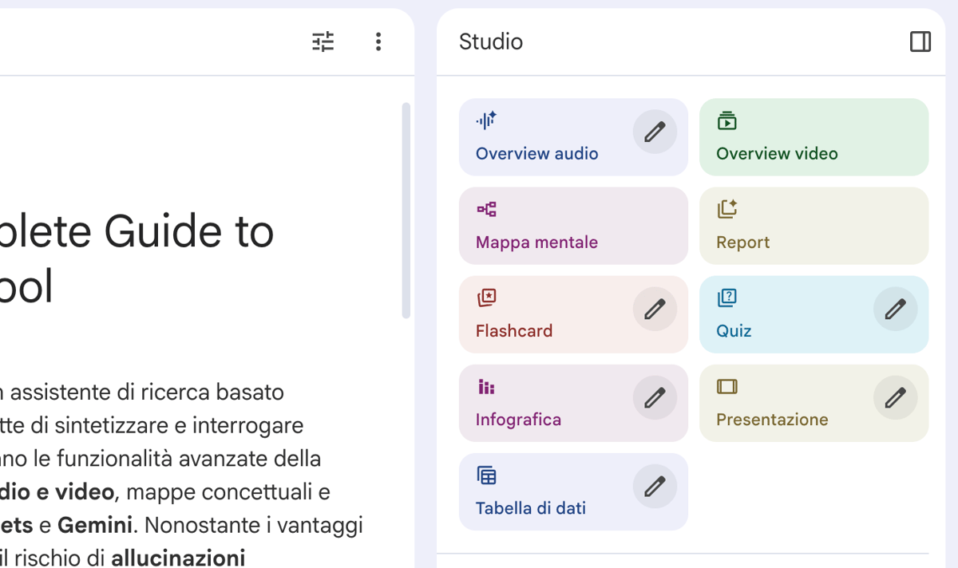Customize Quiz using its pencil icon

tap(895, 309)
